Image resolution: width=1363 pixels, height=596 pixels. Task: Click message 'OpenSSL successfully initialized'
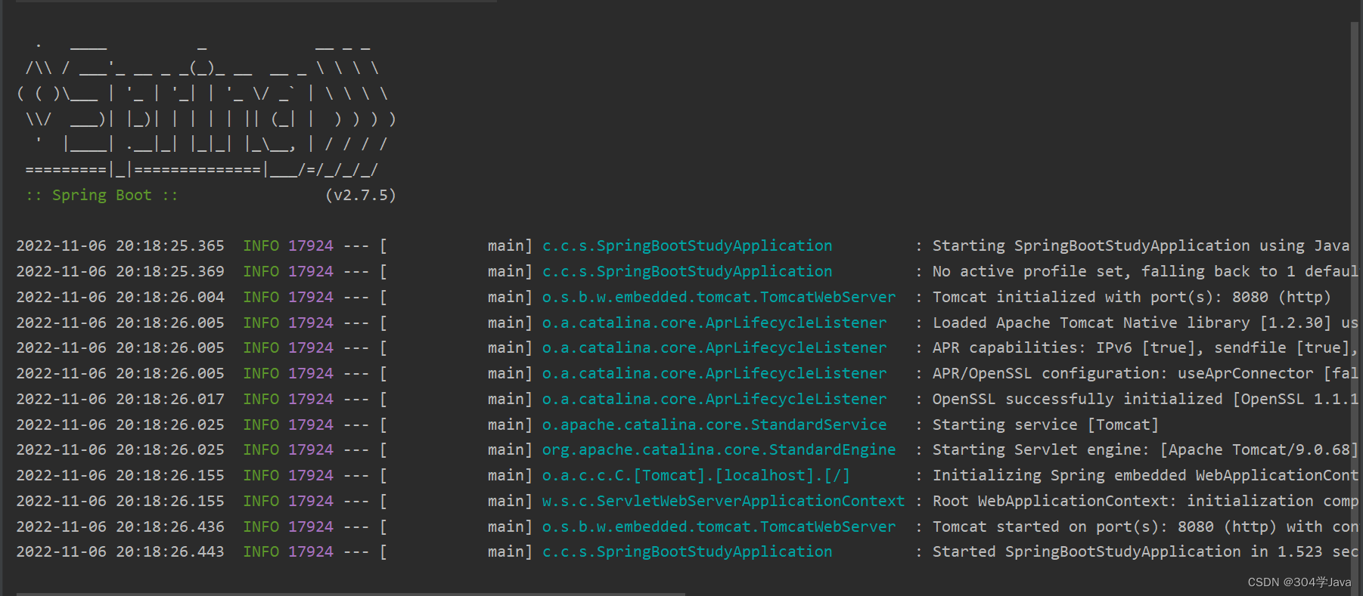coord(1077,399)
